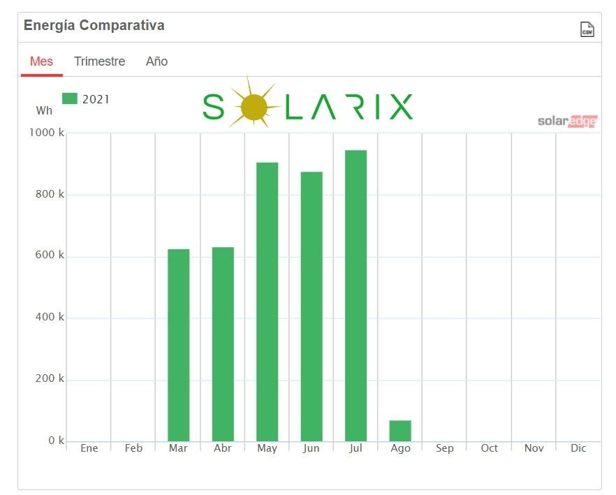Click the 400 k axis value
Viewport: 616px width, 495px height.
pos(50,317)
